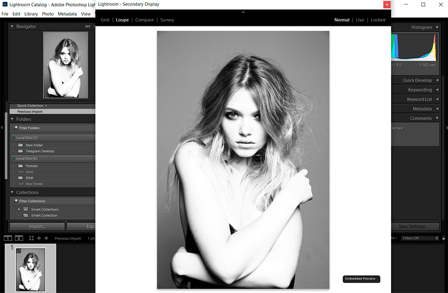Expand the Smart Collections set

point(19,210)
